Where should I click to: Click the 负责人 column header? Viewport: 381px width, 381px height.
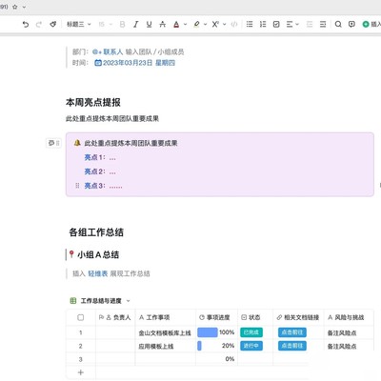point(114,317)
